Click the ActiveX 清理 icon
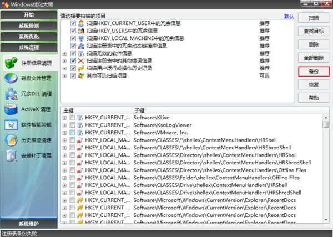Image resolution: width=333 pixels, height=237 pixels. [11, 109]
